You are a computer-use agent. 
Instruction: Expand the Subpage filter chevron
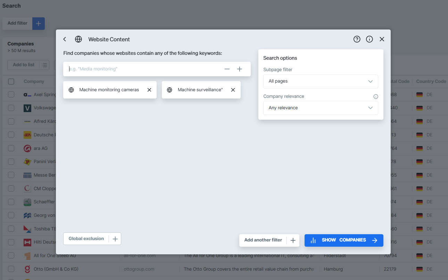370,81
